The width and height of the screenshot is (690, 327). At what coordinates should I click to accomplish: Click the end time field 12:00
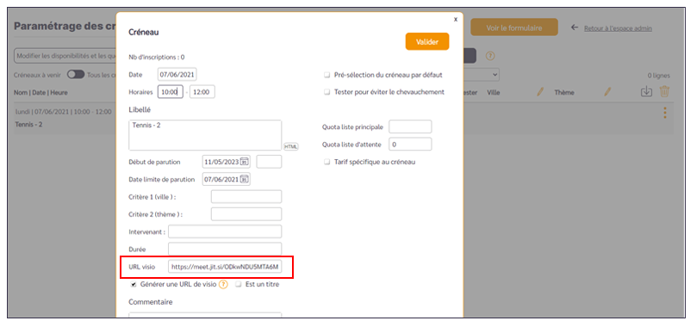202,92
